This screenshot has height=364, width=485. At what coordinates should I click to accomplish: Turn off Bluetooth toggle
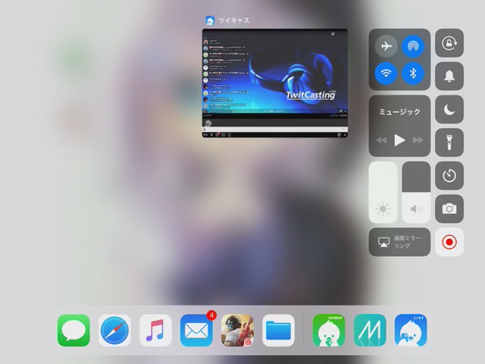click(412, 74)
